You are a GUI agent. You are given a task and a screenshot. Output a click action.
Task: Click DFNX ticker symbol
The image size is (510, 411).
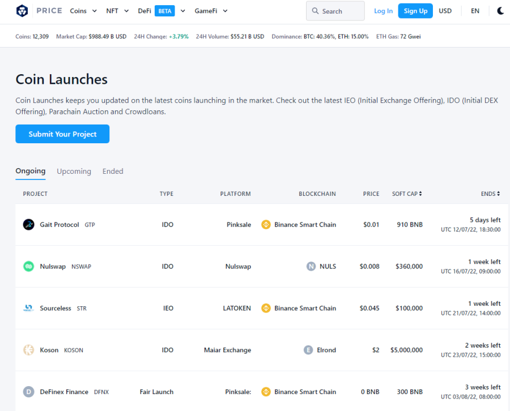click(x=101, y=392)
